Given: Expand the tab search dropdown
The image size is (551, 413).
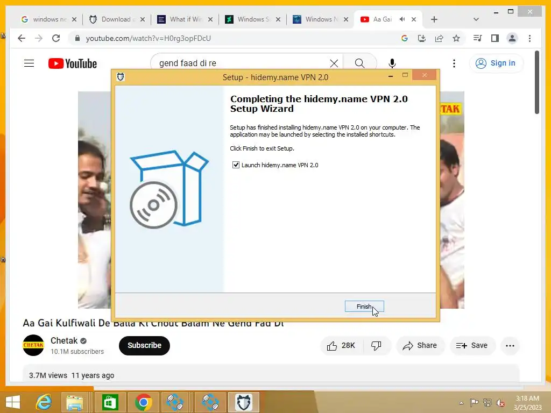Looking at the screenshot, I should [476, 19].
